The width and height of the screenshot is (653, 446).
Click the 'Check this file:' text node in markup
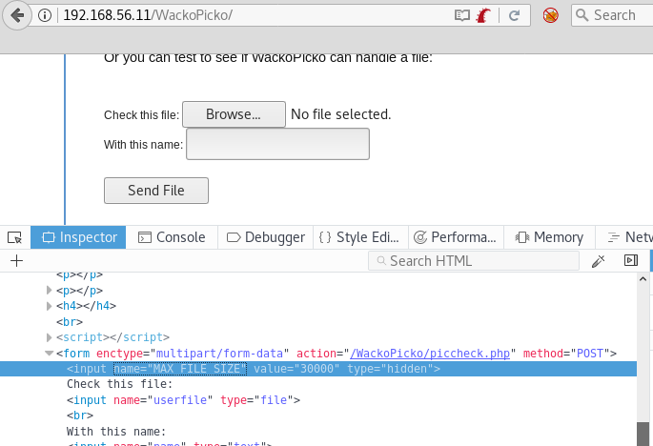pyautogui.click(x=119, y=384)
